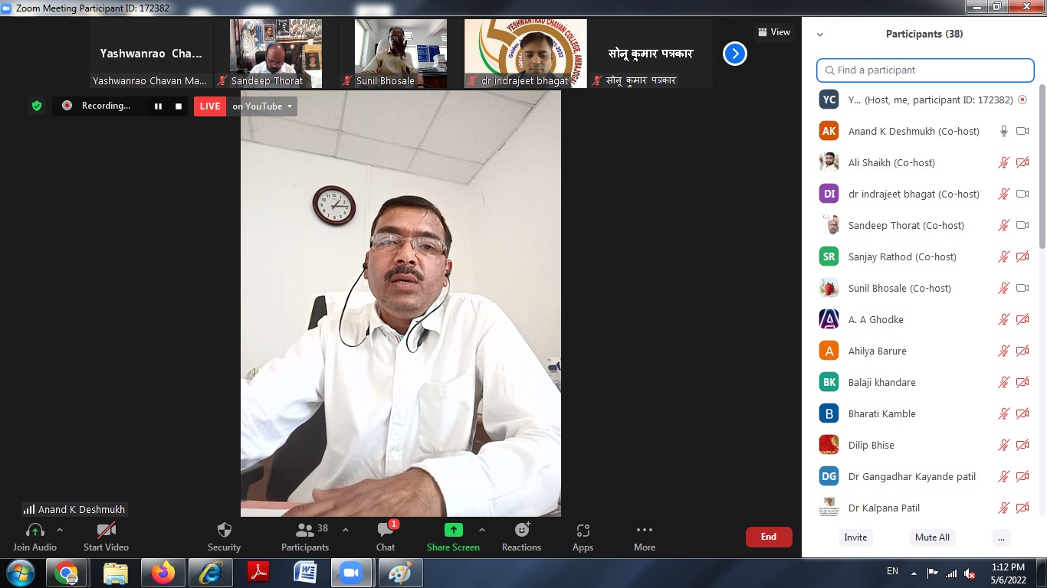Open the Reactions smiley menu
Viewport: 1047px width, 588px height.
[x=522, y=536]
